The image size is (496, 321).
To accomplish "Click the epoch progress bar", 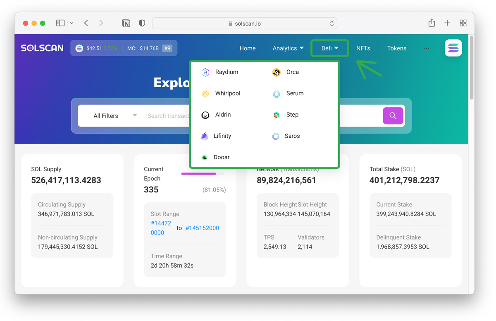I will click(x=203, y=174).
